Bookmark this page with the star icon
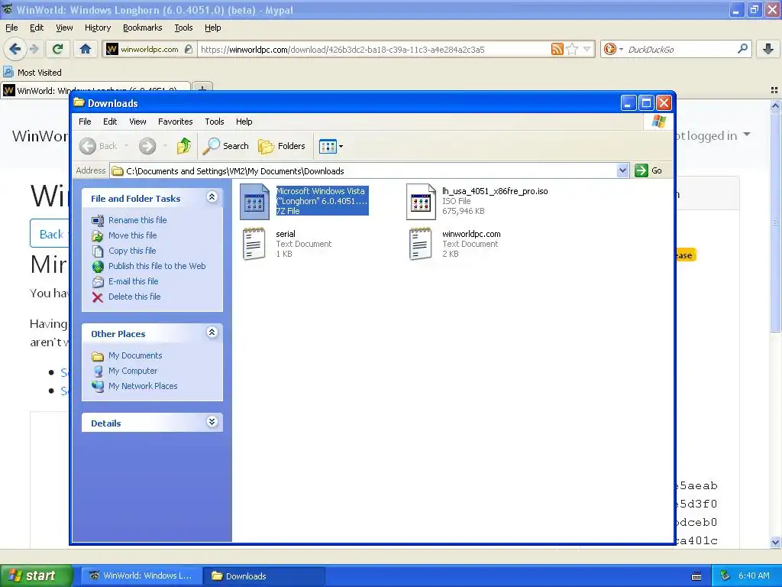Viewport: 782px width, 587px height. click(x=573, y=49)
